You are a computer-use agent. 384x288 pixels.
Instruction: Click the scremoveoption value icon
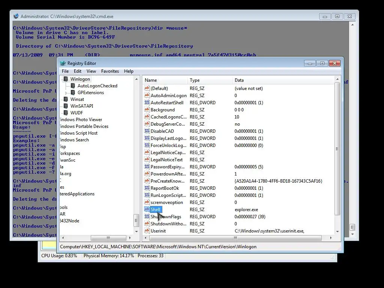(147, 202)
